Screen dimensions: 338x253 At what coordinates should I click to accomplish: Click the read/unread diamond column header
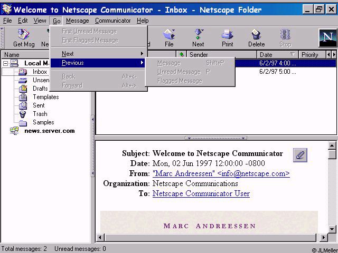(182, 54)
